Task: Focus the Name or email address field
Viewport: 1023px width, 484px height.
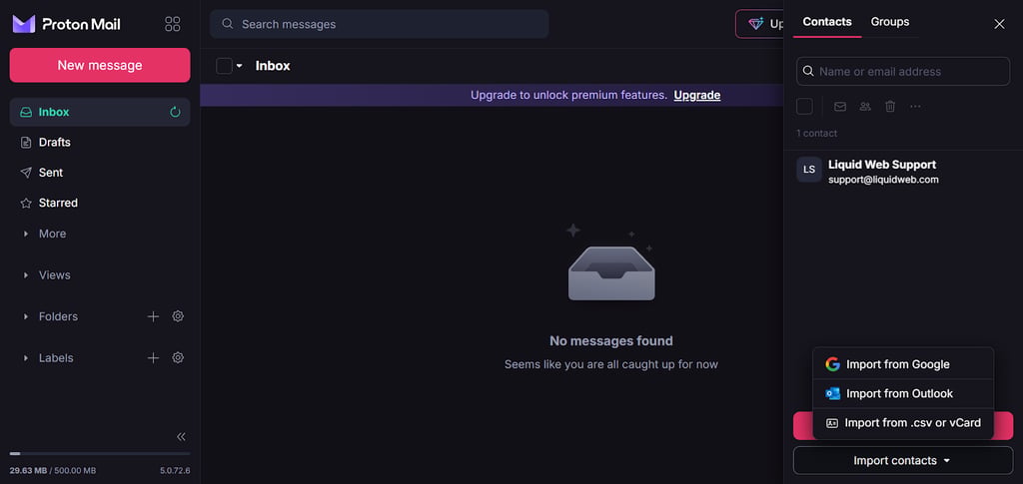Action: pos(903,71)
